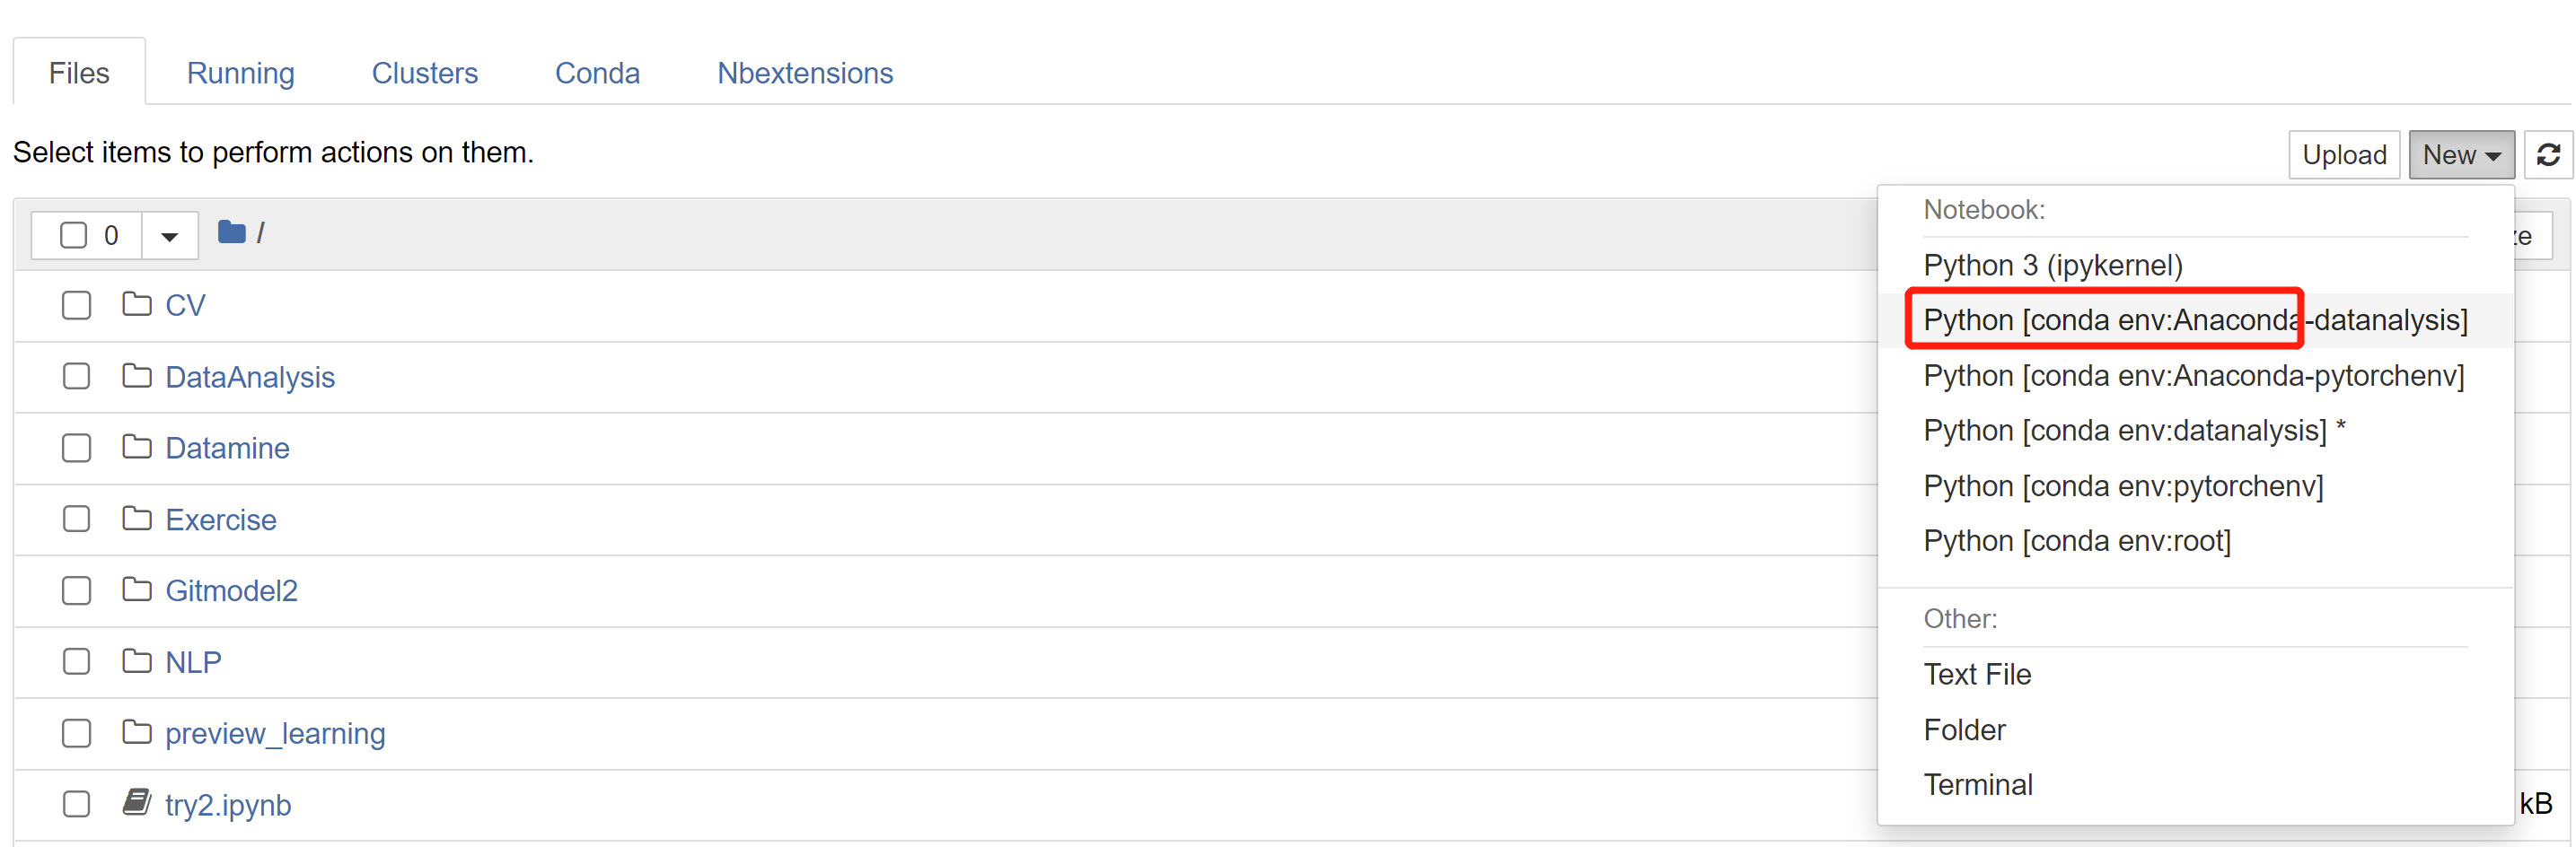Click the preview_learning folder icon
This screenshot has width=2576, height=847.
click(x=137, y=732)
